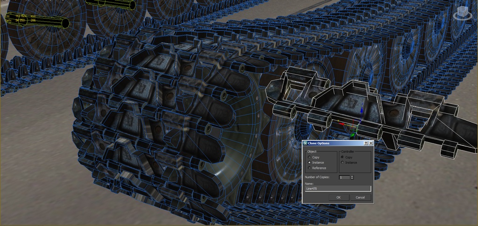Click the ViewCube navigation icon

[464, 14]
